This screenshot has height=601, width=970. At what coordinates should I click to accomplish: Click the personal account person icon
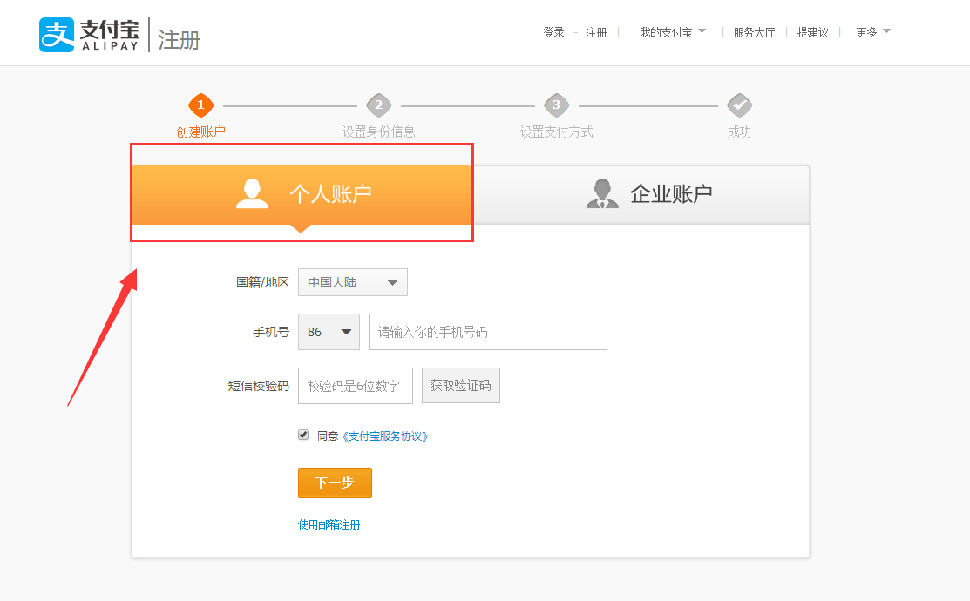(252, 193)
